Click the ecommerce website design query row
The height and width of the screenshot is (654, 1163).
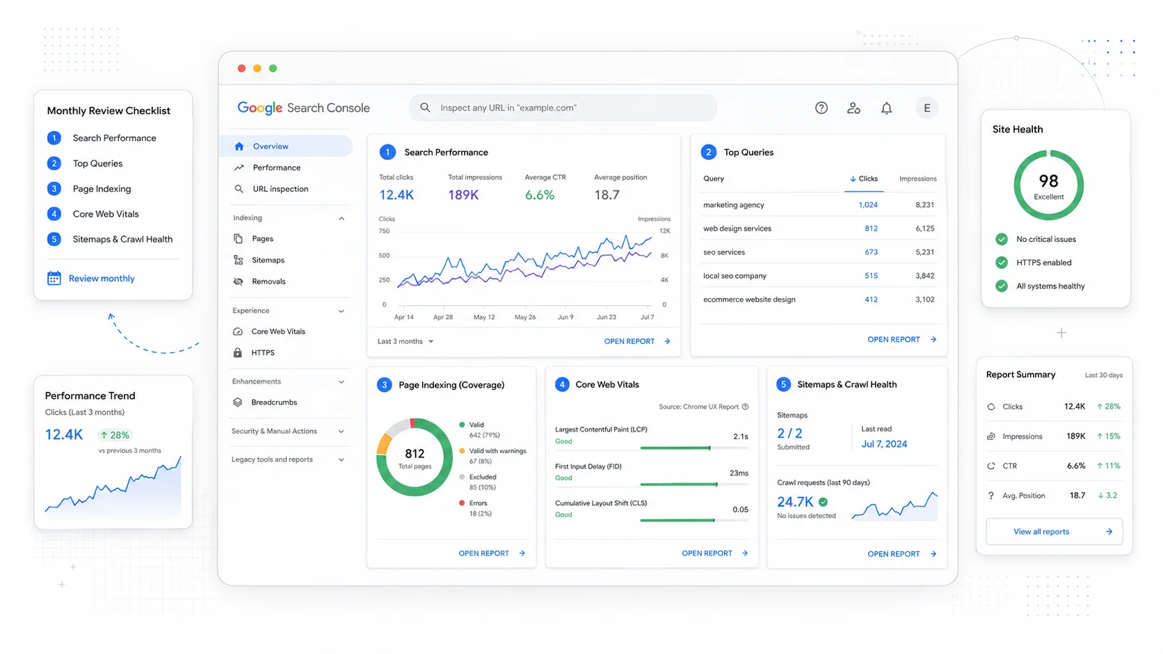click(819, 300)
